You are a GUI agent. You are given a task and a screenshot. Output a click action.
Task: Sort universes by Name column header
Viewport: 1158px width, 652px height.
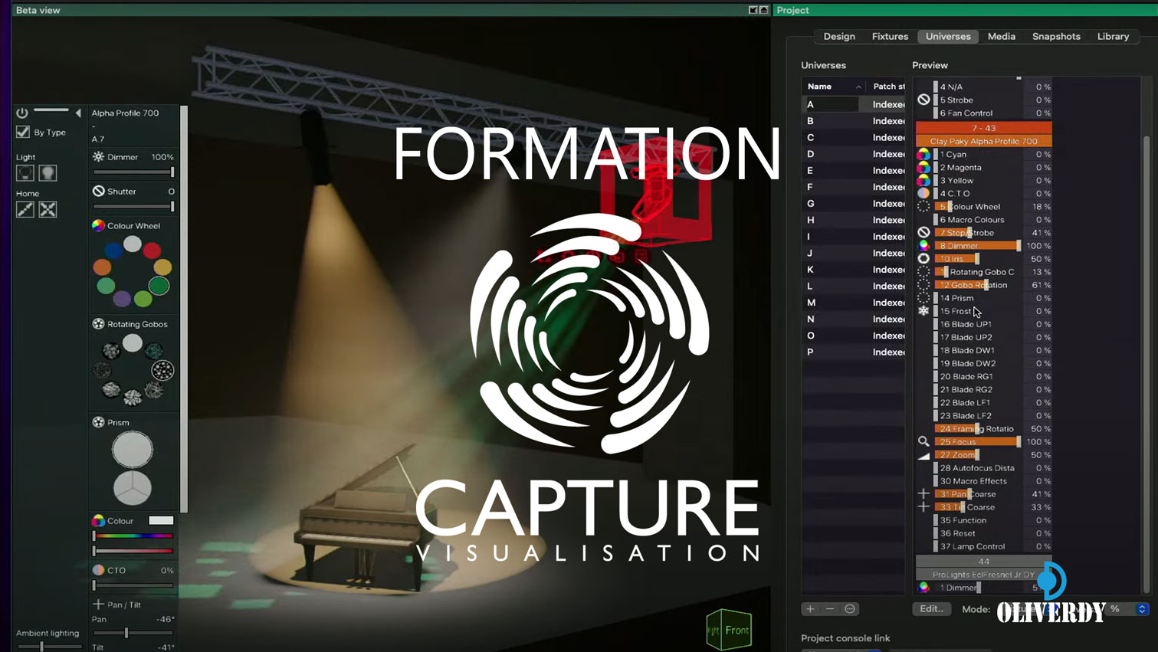click(835, 87)
